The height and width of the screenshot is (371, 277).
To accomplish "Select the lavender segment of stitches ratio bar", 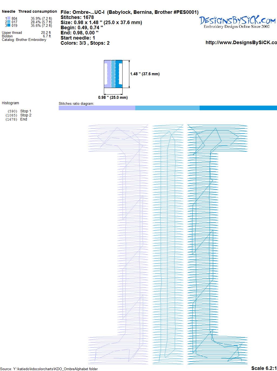I will point(97,108).
